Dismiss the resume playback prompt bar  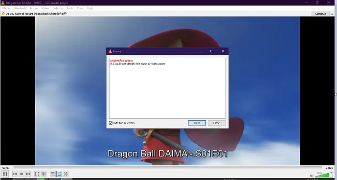click(332, 14)
